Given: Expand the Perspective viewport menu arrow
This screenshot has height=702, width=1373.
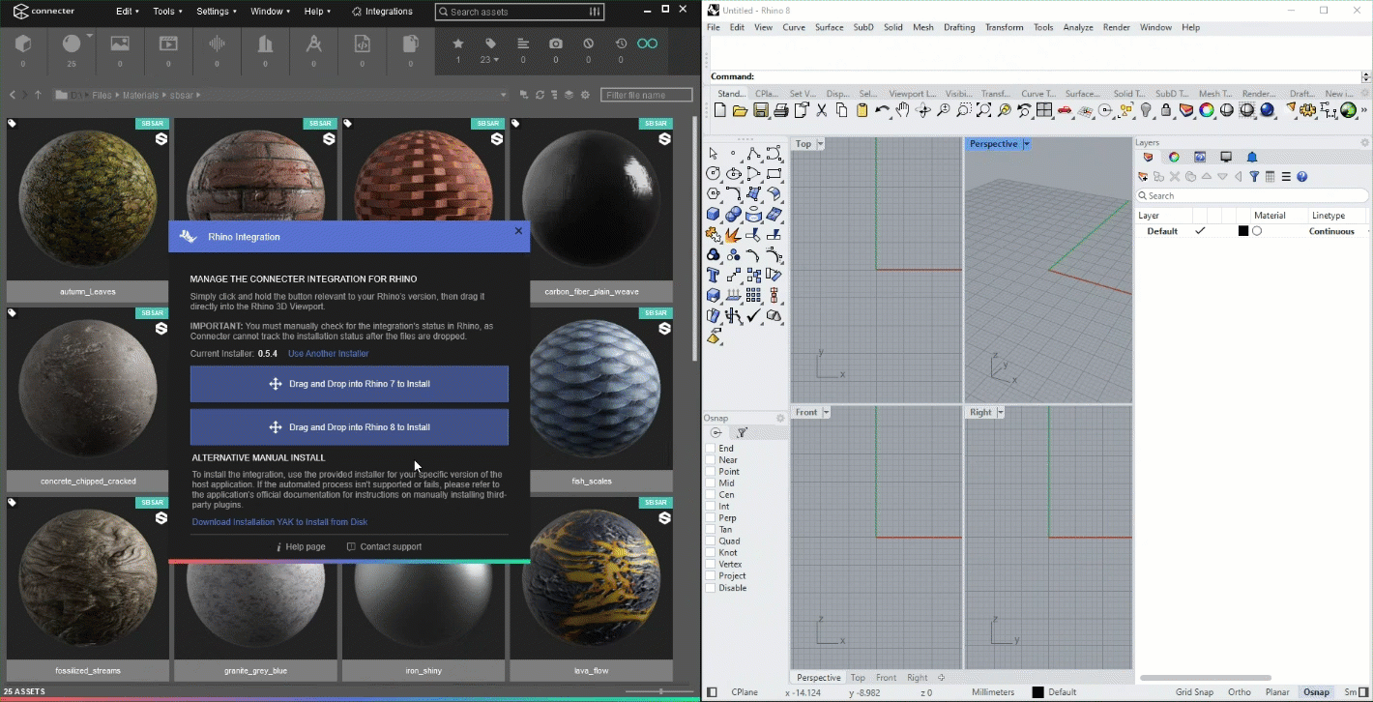Looking at the screenshot, I should click(1026, 144).
